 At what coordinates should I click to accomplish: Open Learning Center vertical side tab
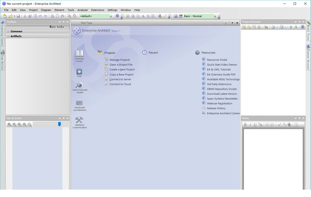(2, 33)
